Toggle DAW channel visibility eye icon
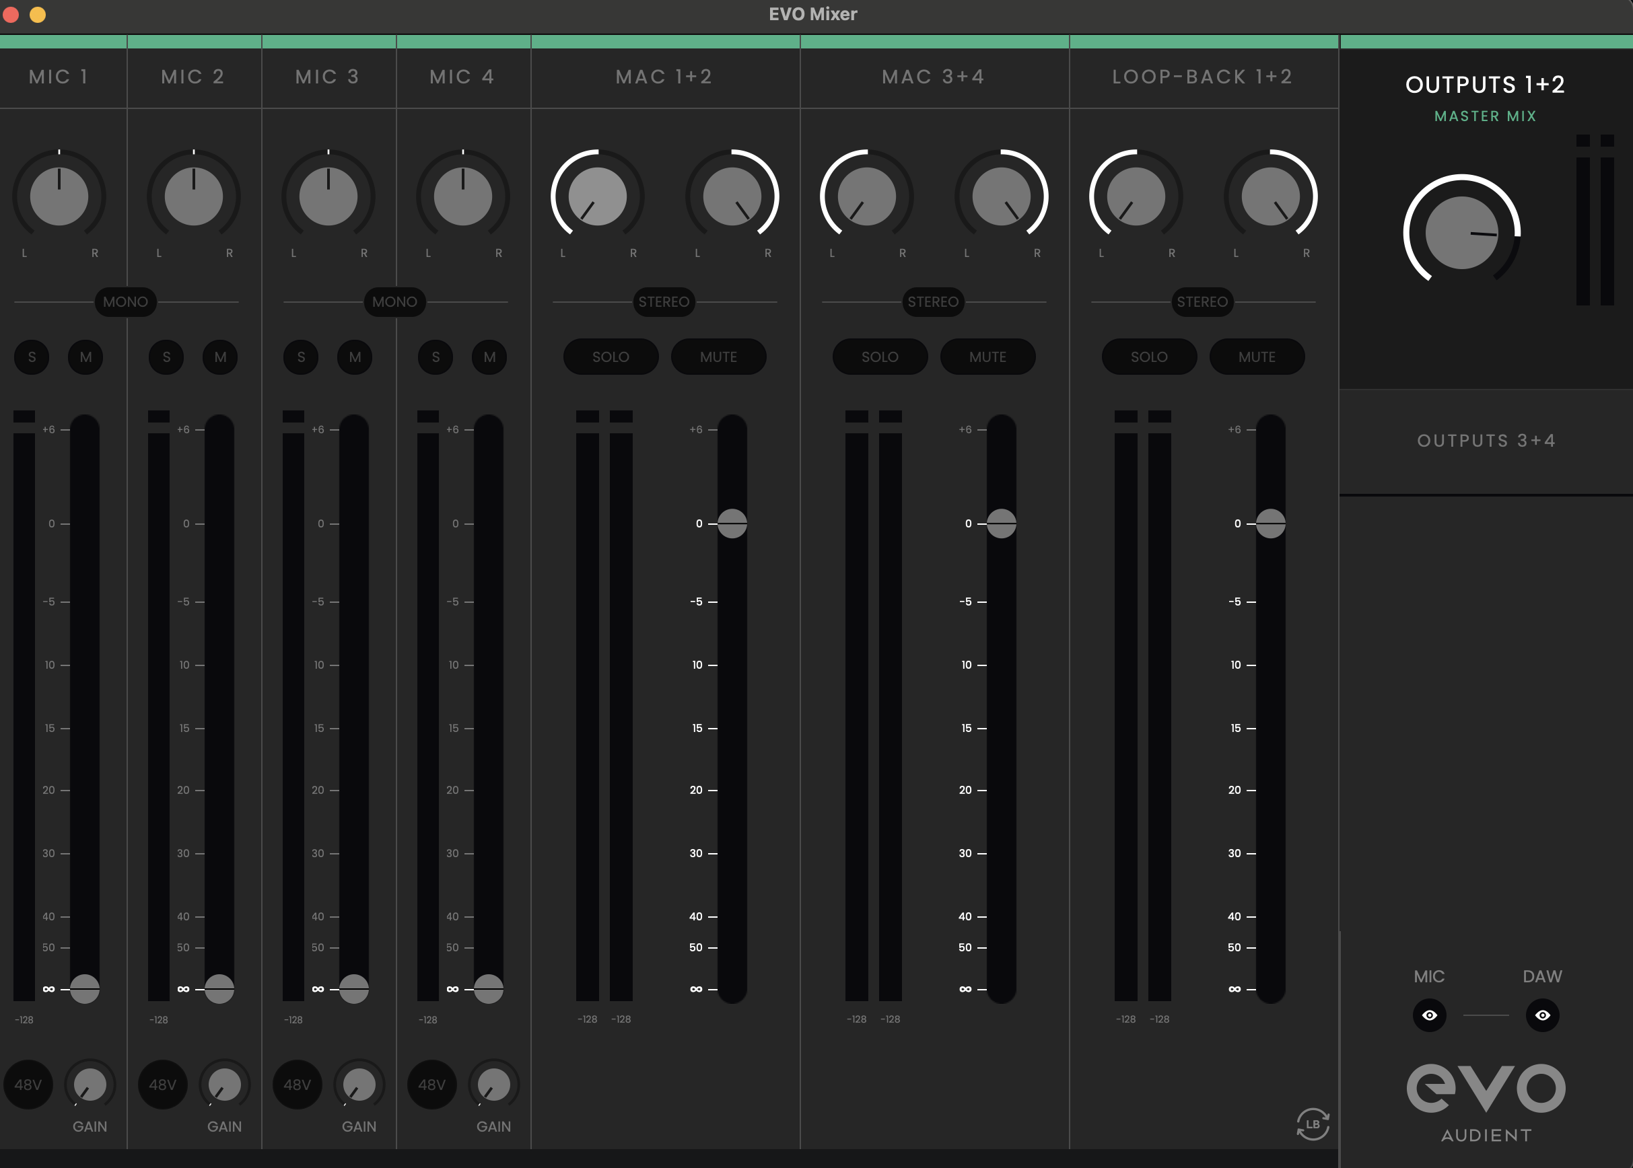The width and height of the screenshot is (1633, 1168). (1541, 1015)
